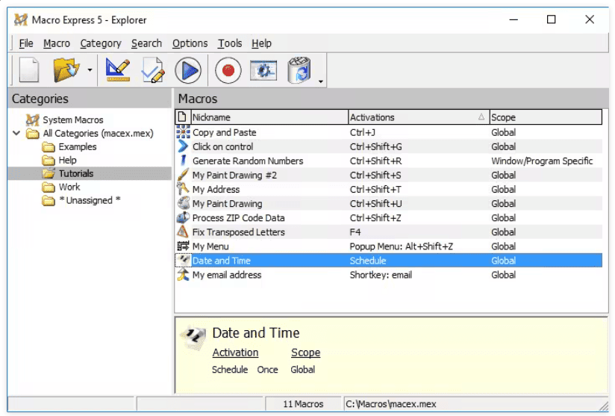The width and height of the screenshot is (615, 416).
Task: Click the My Paint Drawing macro icon
Action: coord(183,203)
